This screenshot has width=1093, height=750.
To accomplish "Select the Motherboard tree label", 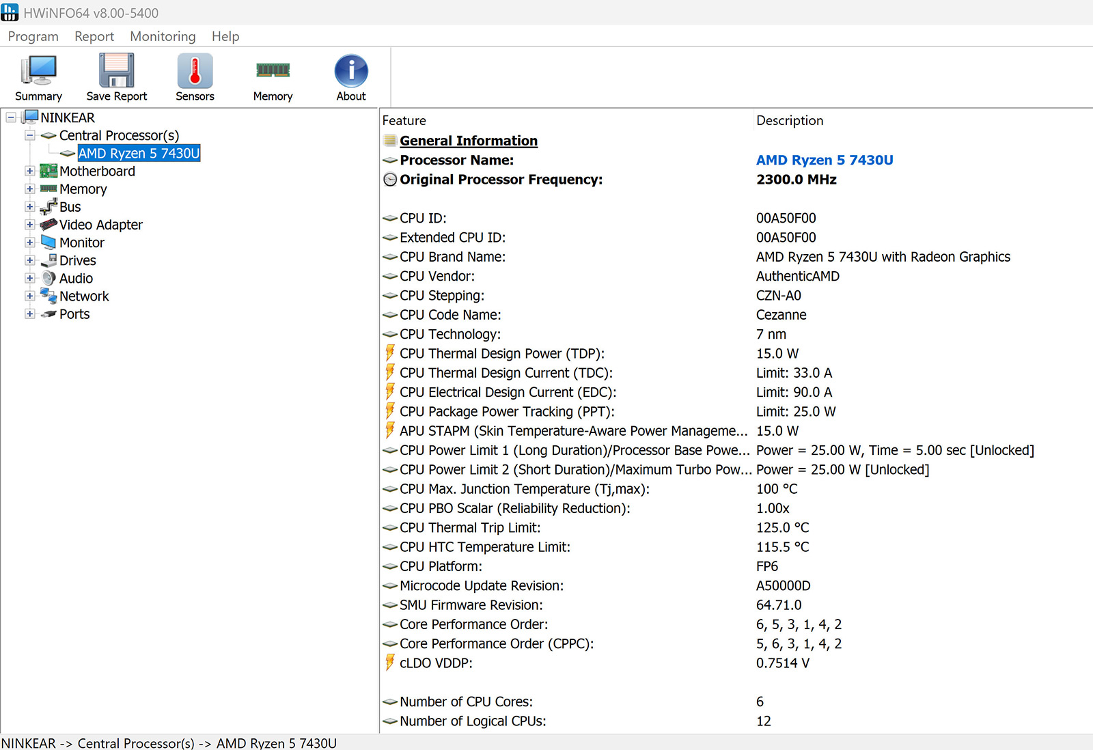I will point(97,171).
